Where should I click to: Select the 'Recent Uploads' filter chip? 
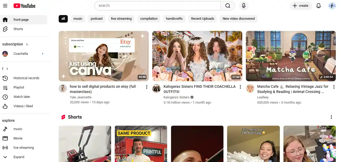click(x=203, y=19)
